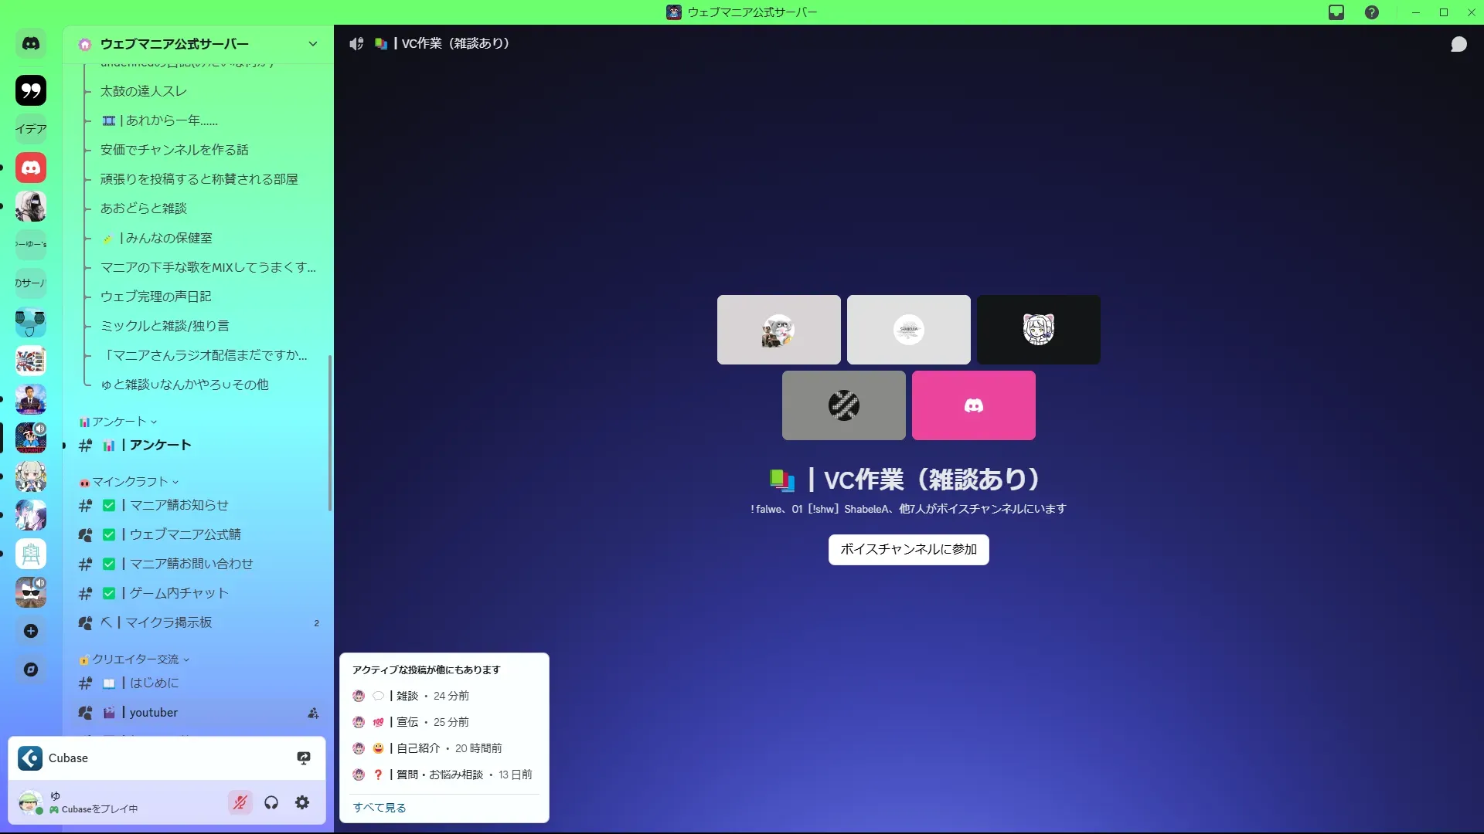
Task: Open the 太鼓の達人スレ thread
Action: coord(144,91)
